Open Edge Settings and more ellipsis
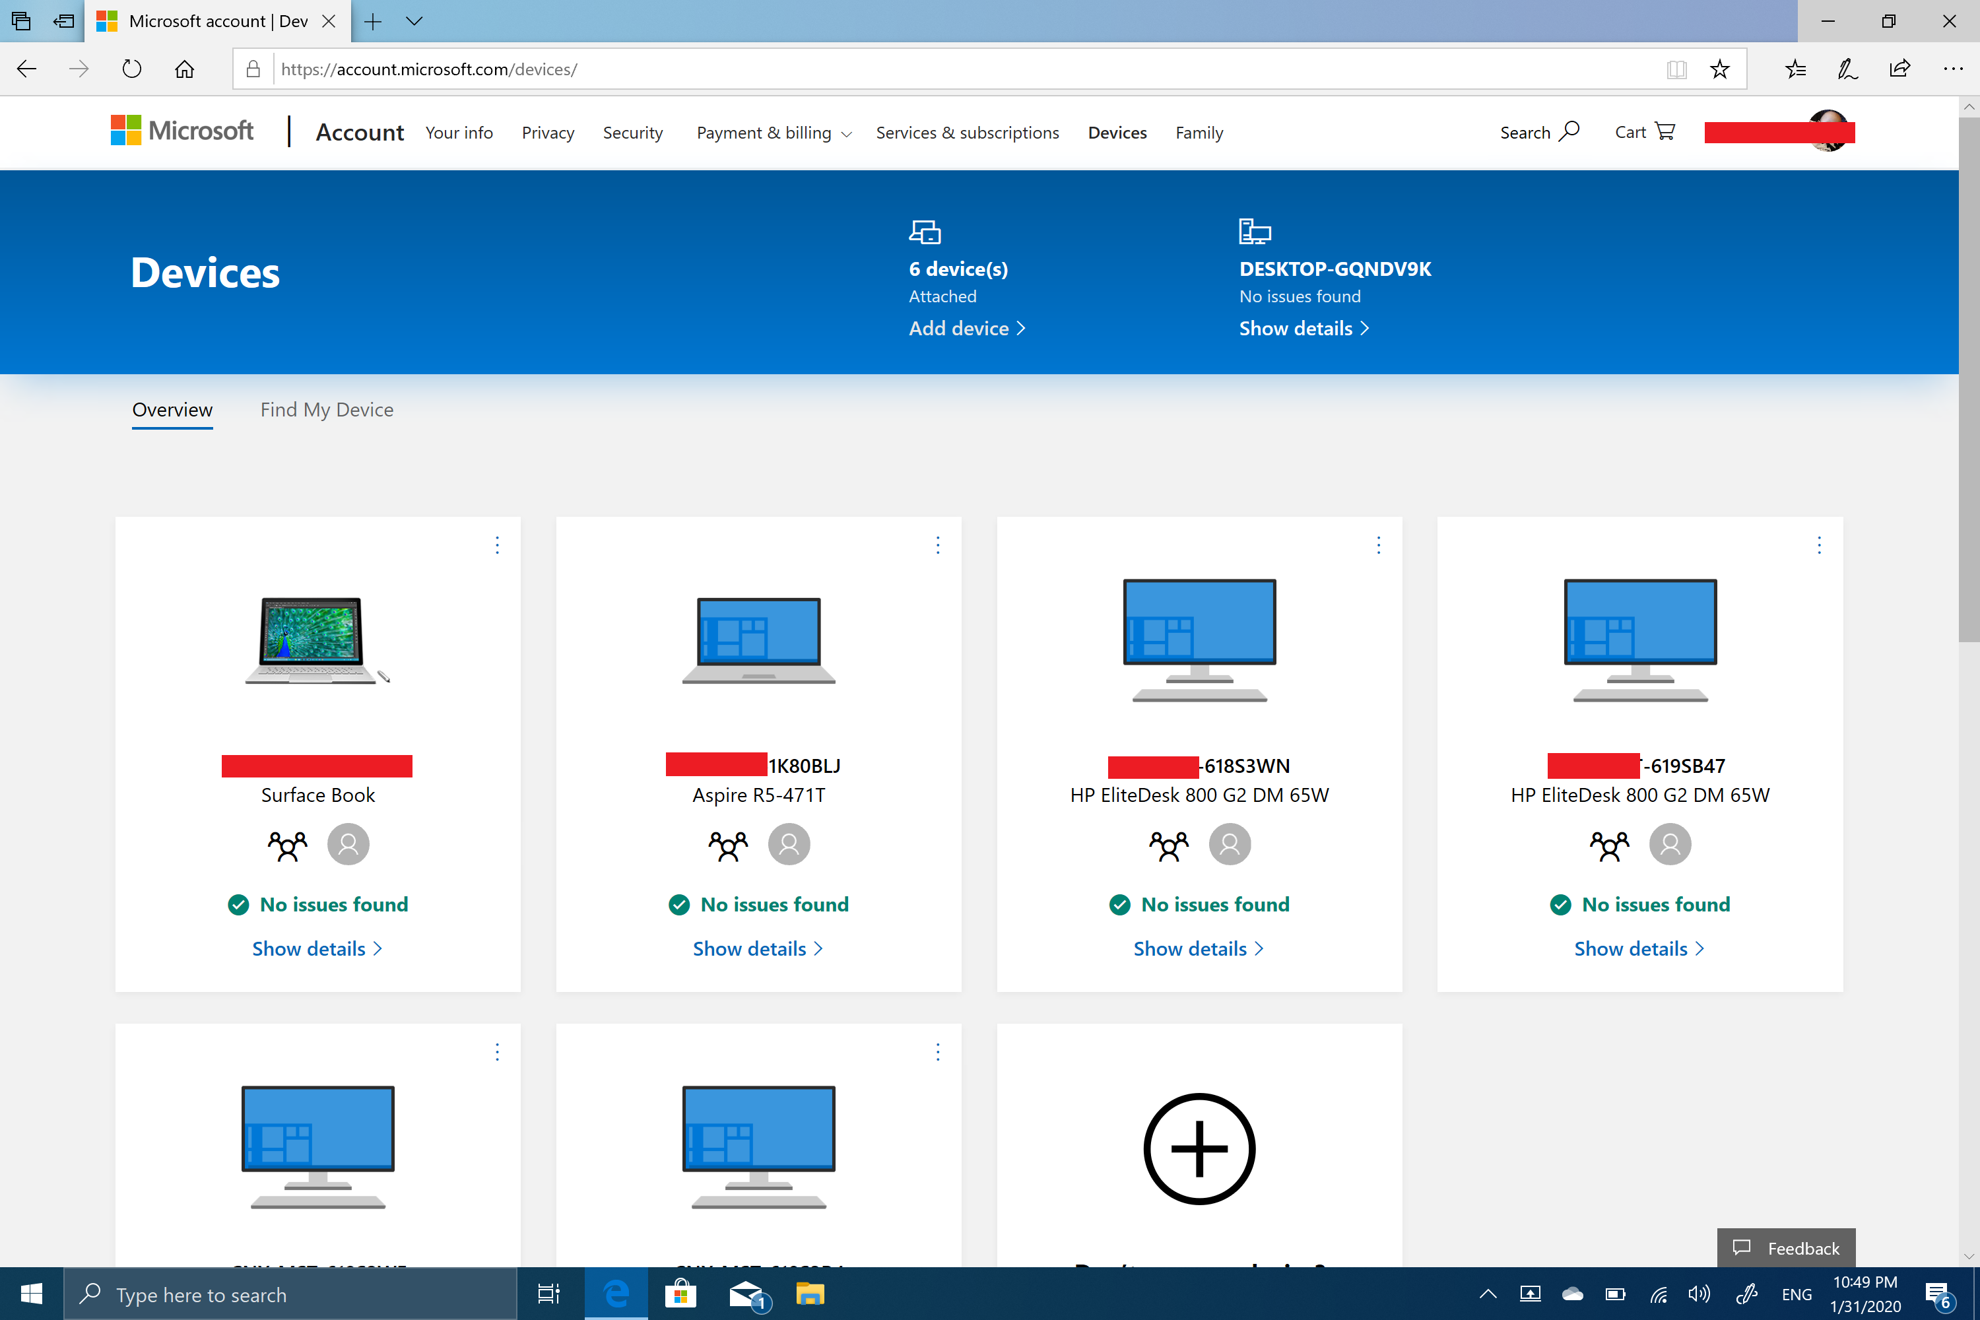Image resolution: width=1980 pixels, height=1320 pixels. (1953, 69)
